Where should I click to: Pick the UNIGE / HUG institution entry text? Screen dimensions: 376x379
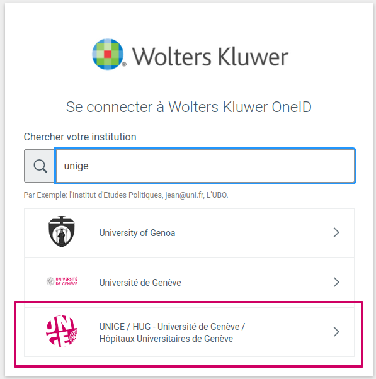tap(172, 332)
